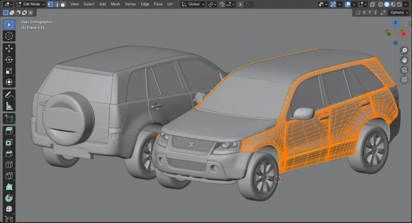Select the Knife tool
The width and height of the screenshot is (412, 223).
click(9, 176)
